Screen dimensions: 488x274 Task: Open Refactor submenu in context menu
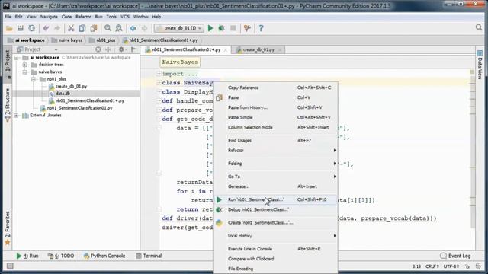(275, 151)
